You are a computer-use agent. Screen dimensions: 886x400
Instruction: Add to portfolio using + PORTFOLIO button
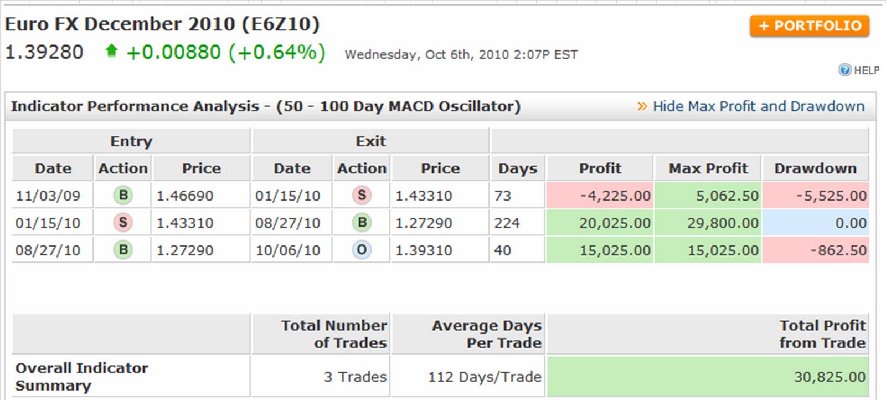click(810, 26)
